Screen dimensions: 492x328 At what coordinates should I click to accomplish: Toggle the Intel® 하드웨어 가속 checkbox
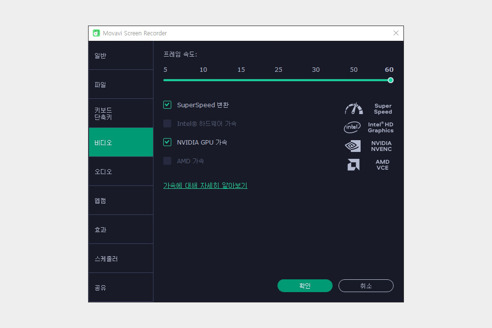167,123
